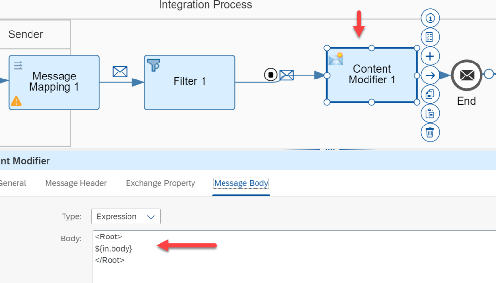Delete the step using the trash icon
Viewport: 496px width, 283px height.
click(430, 132)
